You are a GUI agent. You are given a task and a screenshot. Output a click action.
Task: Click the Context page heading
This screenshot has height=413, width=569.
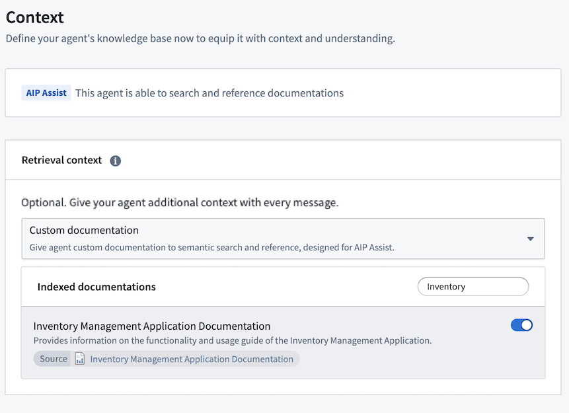(x=35, y=17)
